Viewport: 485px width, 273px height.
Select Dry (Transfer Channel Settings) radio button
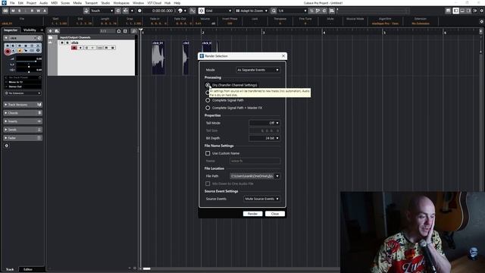tap(208, 85)
